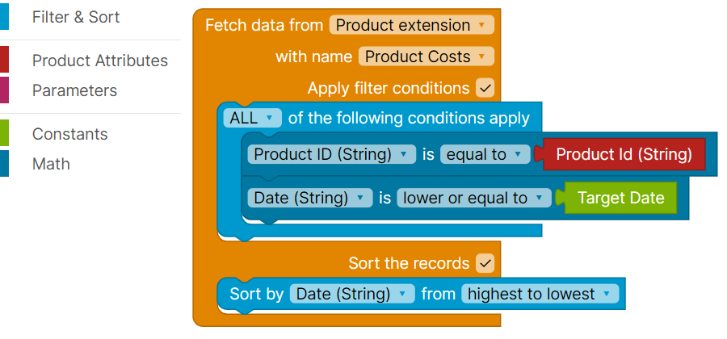Open the Constants block category

[x=69, y=134]
